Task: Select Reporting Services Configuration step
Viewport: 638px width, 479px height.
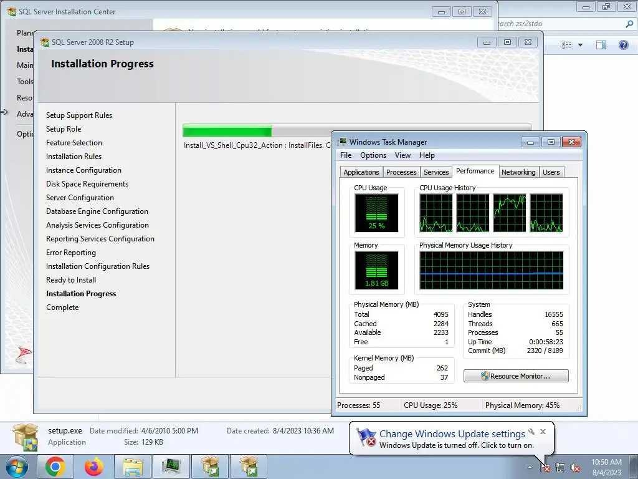Action: 100,239
